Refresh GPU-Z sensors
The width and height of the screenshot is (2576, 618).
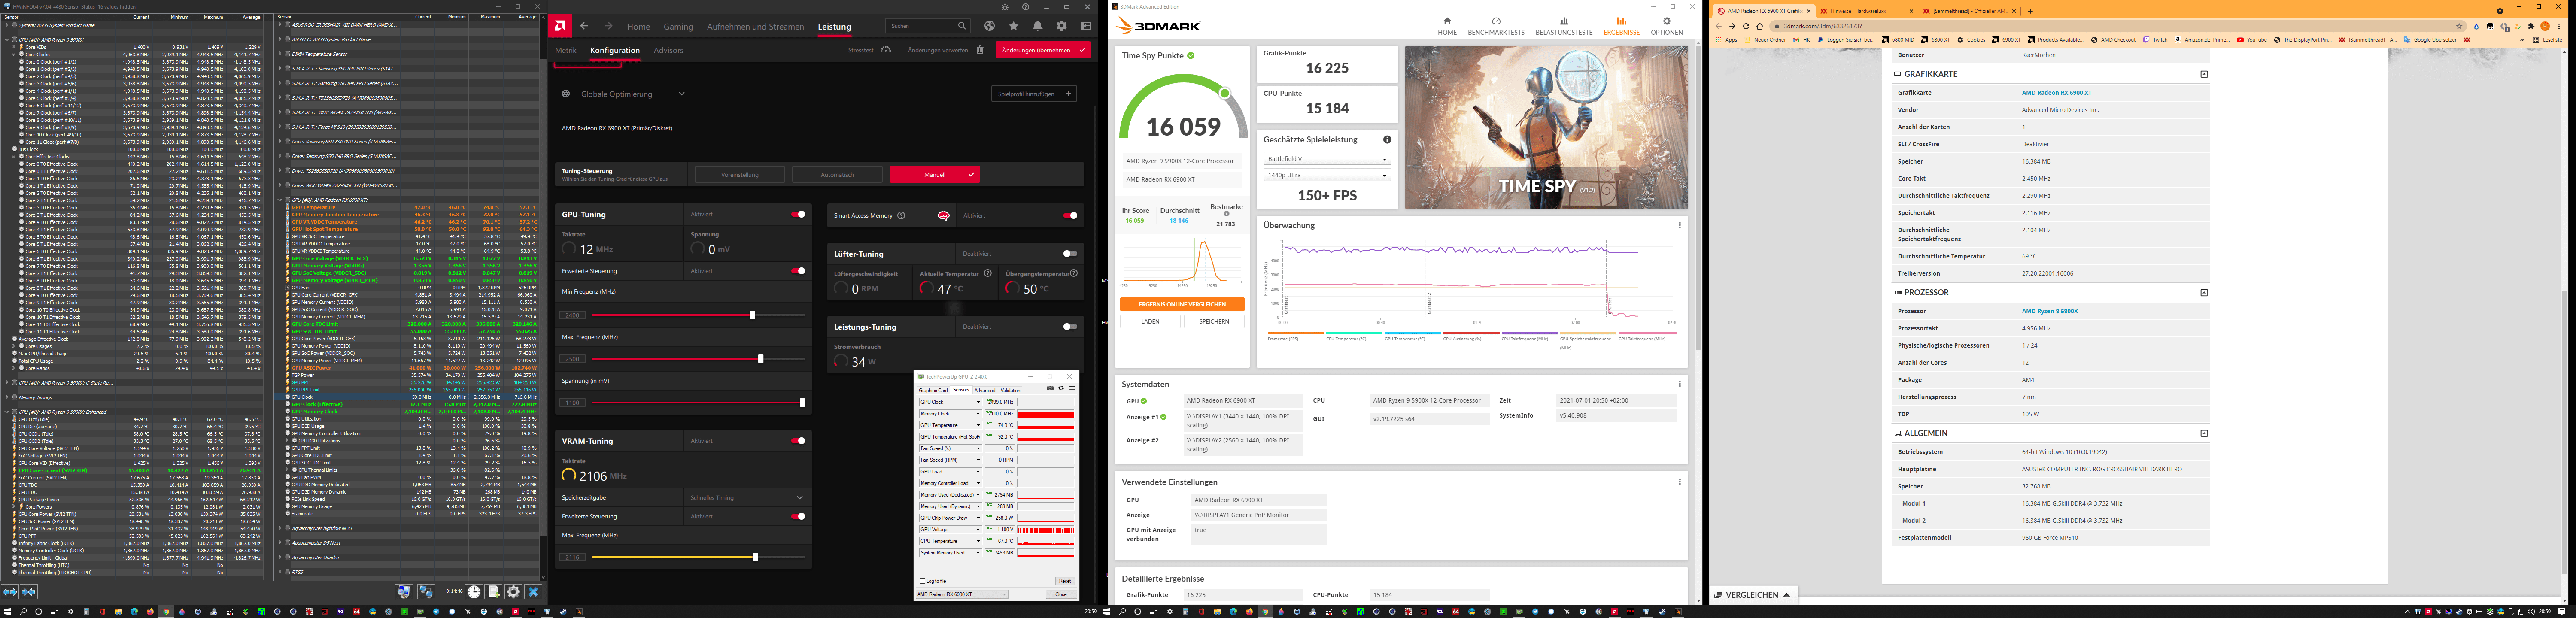1061,388
